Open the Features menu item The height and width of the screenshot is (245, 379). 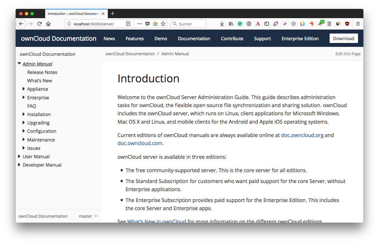[135, 39]
